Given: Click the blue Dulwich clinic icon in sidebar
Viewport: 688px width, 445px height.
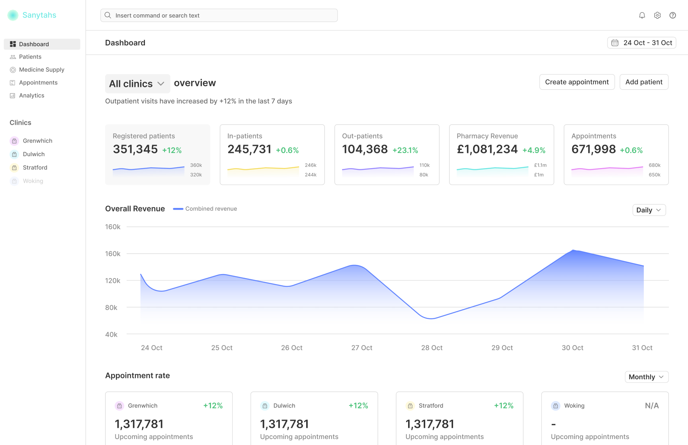Looking at the screenshot, I should (14, 154).
